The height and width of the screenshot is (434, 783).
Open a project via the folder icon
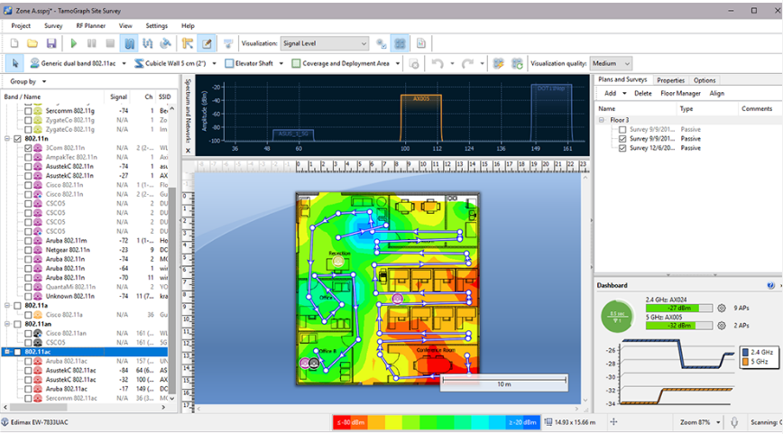(32, 43)
